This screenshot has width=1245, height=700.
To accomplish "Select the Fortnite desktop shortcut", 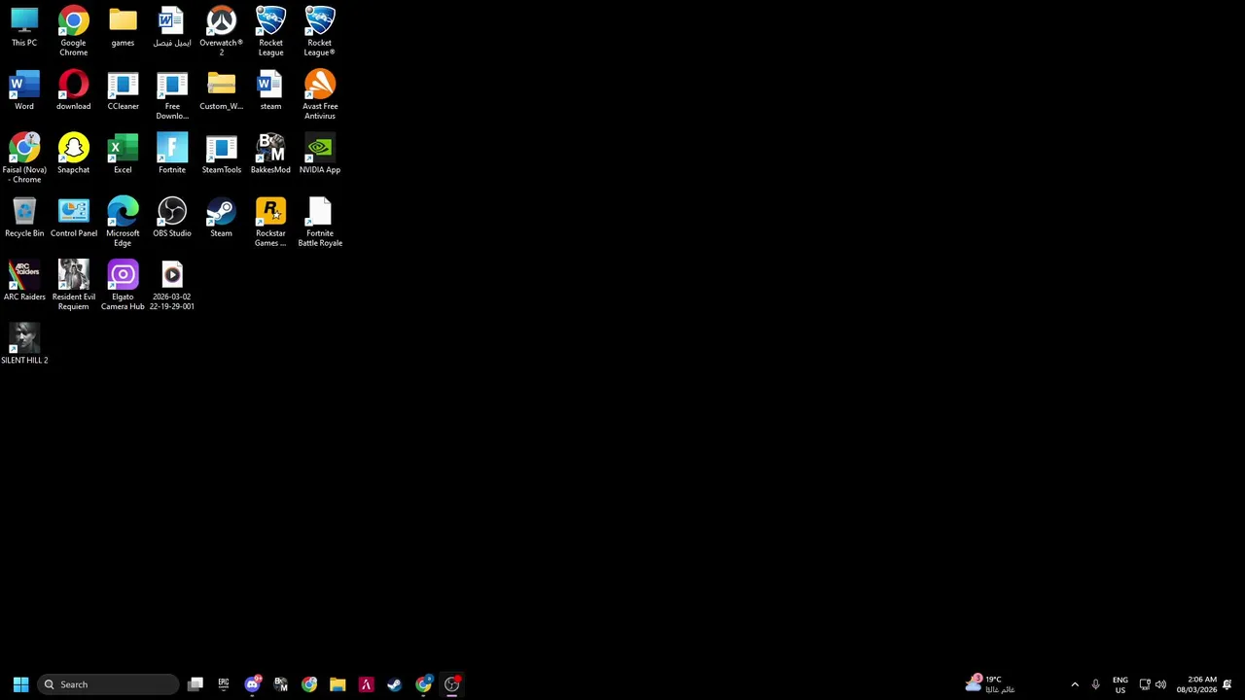I will pos(172,154).
